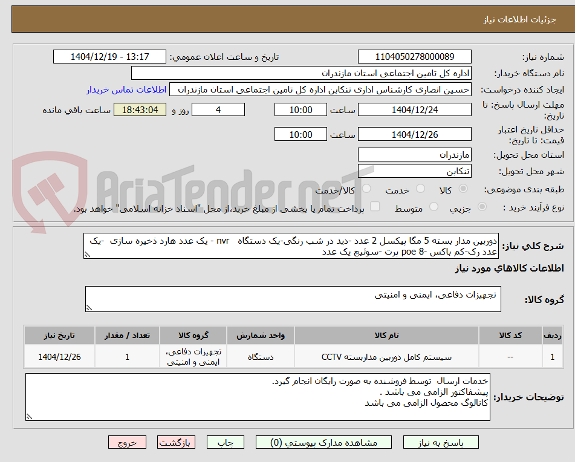This screenshot has height=462, width=575.
Task: Click مشاهده مدارک پیوستی (0) button
Action: click(x=323, y=442)
